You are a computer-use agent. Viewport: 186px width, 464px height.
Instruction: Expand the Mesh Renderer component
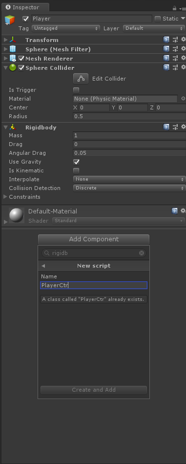[6, 58]
